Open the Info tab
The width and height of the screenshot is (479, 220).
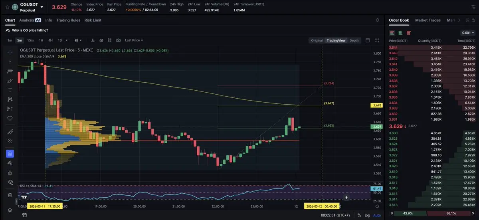pyautogui.click(x=49, y=20)
